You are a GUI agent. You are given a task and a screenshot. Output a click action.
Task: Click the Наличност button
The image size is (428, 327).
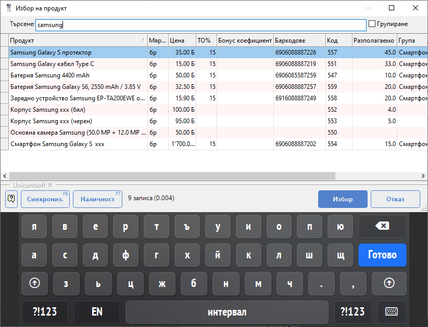[97, 199]
